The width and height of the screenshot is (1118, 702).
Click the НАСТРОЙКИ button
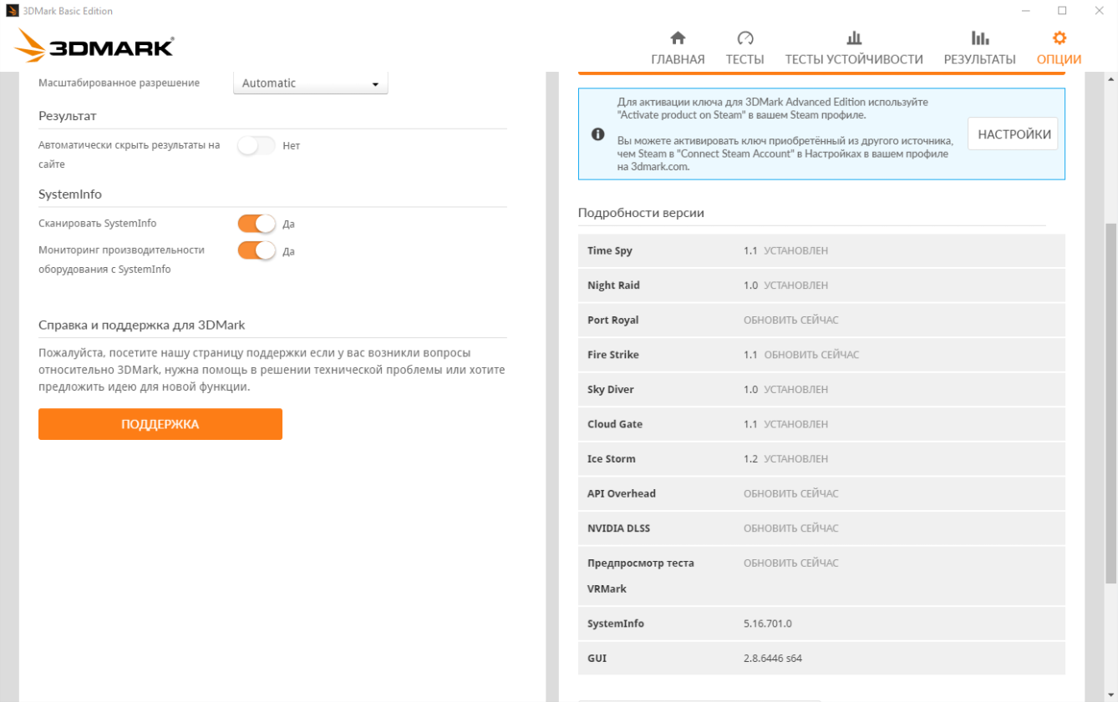tap(1013, 134)
